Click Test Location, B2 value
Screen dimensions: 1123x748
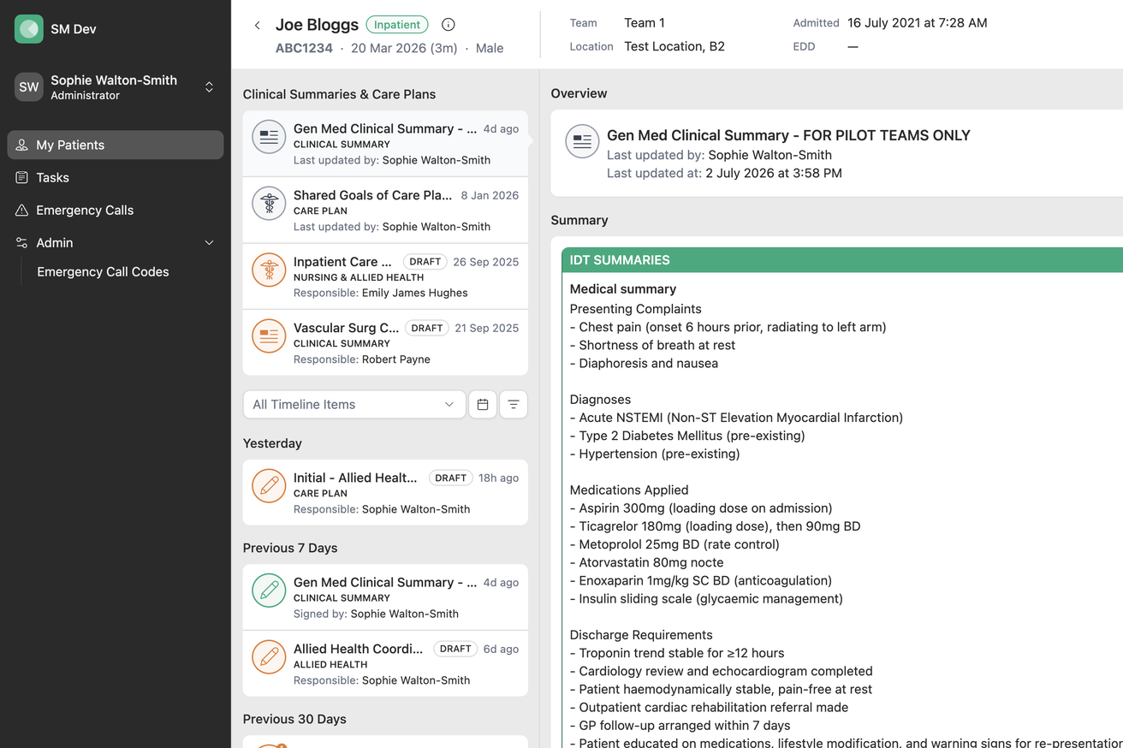(674, 46)
